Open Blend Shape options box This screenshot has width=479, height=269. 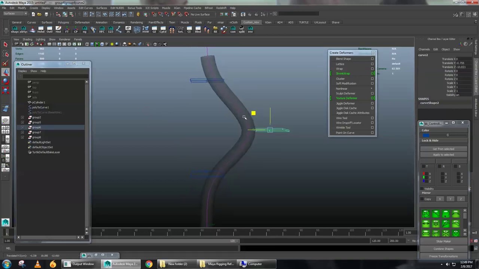[x=372, y=59]
